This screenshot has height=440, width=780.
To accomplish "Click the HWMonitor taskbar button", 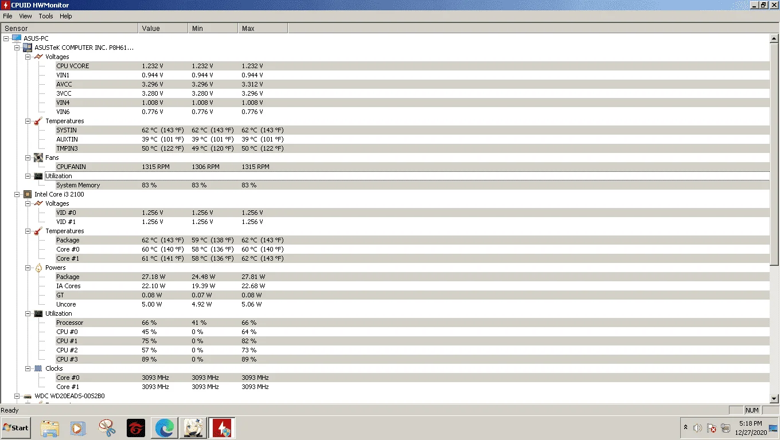I will tap(221, 428).
